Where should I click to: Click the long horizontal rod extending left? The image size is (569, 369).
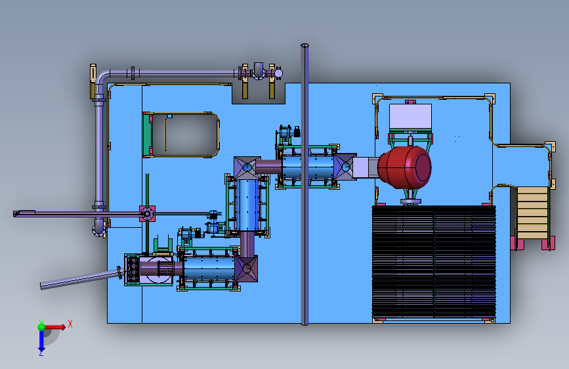[x=77, y=214]
